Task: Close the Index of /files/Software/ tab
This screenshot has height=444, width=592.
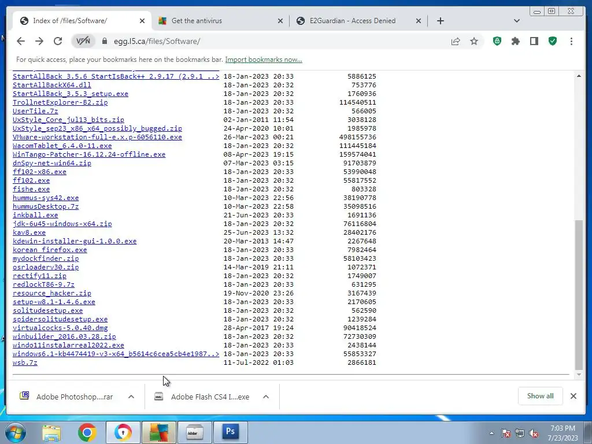Action: click(142, 21)
